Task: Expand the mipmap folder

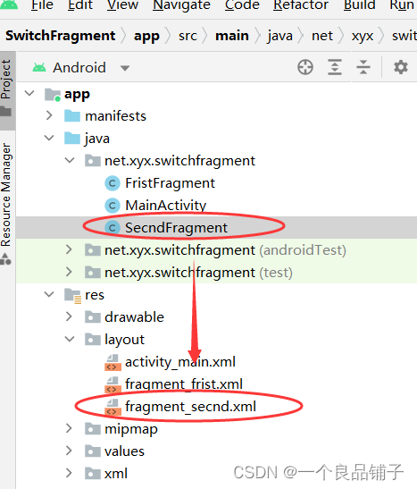Action: (x=69, y=429)
